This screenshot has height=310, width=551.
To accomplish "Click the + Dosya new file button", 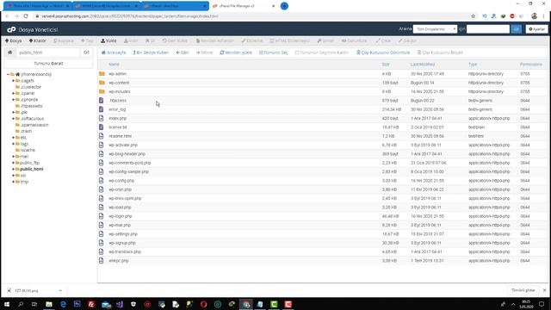I will [x=14, y=40].
